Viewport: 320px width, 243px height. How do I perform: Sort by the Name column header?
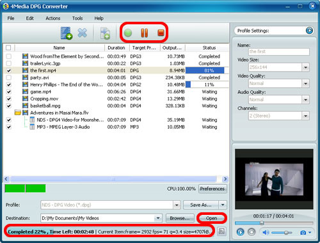coord(60,48)
